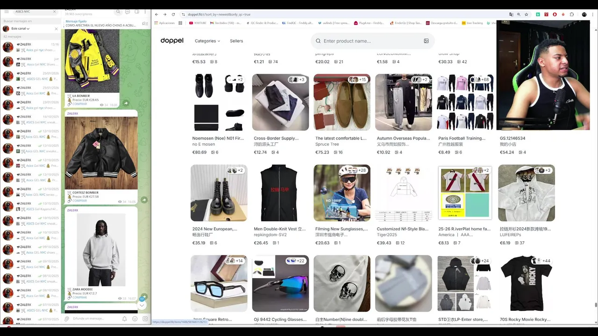Open the yellow LA bomber jacket photo
The height and width of the screenshot is (336, 598).
tap(92, 61)
